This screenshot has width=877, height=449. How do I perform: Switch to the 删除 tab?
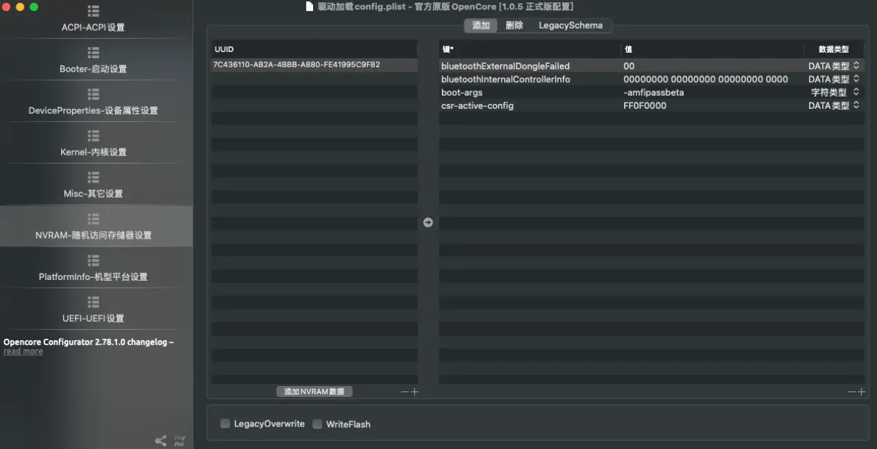click(x=514, y=25)
